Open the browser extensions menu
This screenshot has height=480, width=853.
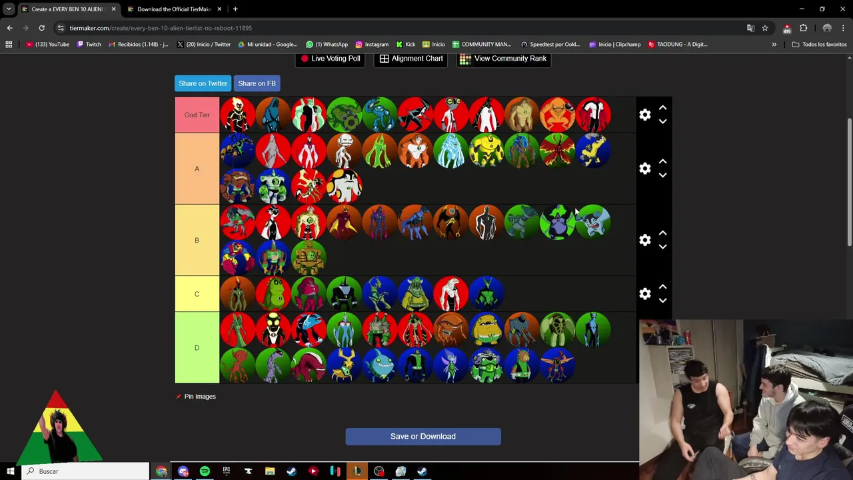tap(803, 28)
